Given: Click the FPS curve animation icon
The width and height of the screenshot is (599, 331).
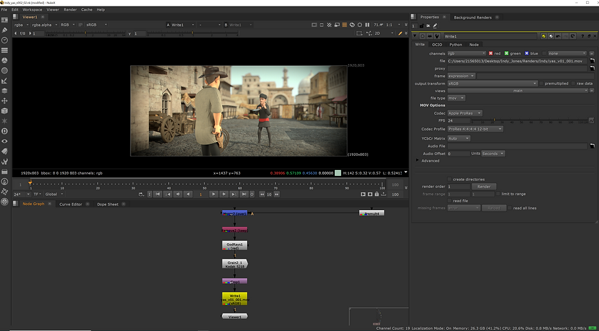Looking at the screenshot, I should coord(592,121).
